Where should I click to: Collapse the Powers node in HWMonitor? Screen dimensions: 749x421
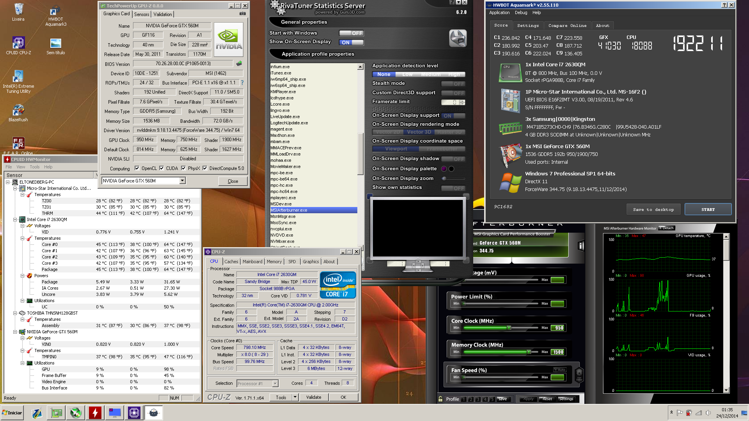coord(22,276)
